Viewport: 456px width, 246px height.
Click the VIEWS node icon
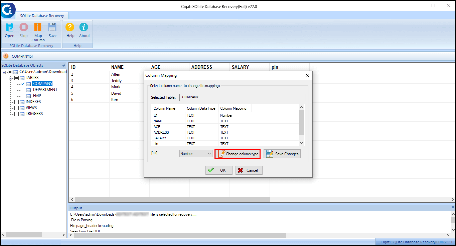tap(22, 108)
